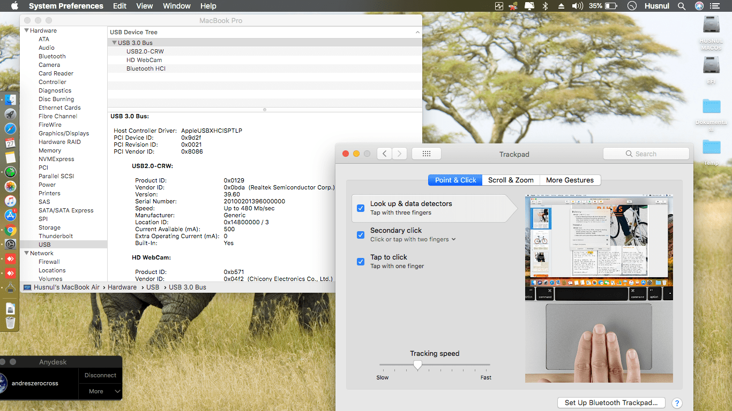Launch Google Chrome from the dock

pos(10,230)
